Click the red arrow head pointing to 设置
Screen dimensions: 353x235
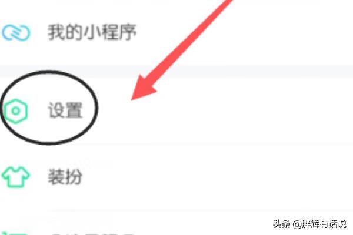pyautogui.click(x=144, y=89)
